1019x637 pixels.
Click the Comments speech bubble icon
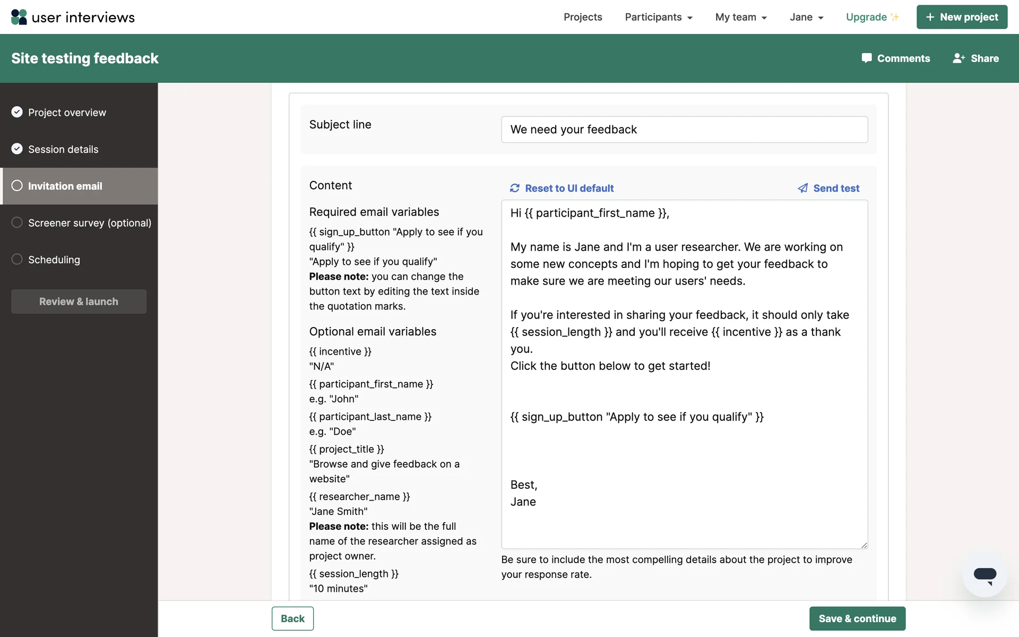tap(867, 58)
